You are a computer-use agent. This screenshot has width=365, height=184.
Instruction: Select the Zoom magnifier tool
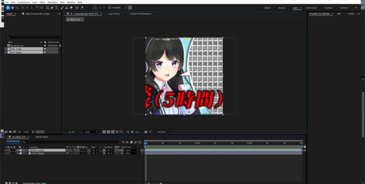17,8
